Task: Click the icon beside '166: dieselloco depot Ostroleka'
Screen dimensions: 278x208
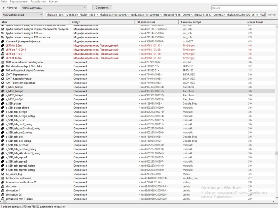Action: pyautogui.click(x=3, y=66)
